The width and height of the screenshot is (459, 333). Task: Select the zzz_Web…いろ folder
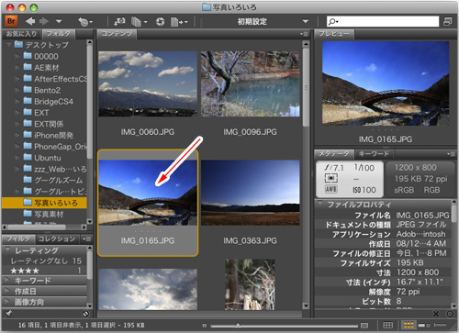tap(55, 169)
